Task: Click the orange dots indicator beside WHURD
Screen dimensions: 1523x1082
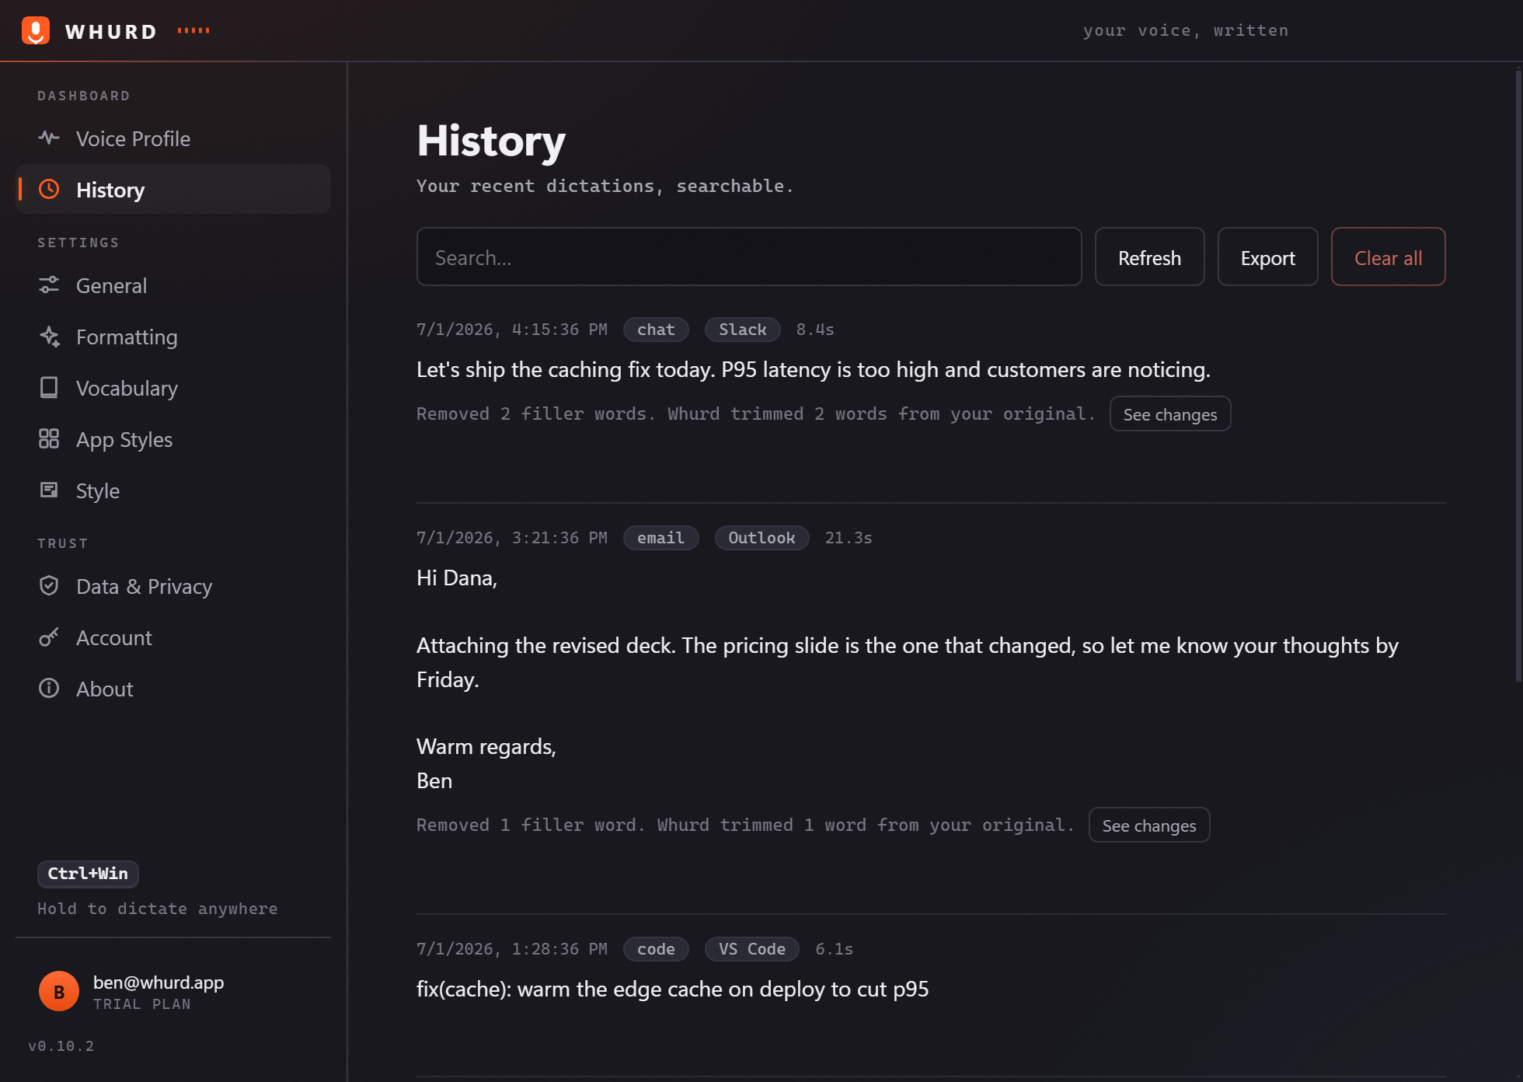Action: pyautogui.click(x=193, y=30)
